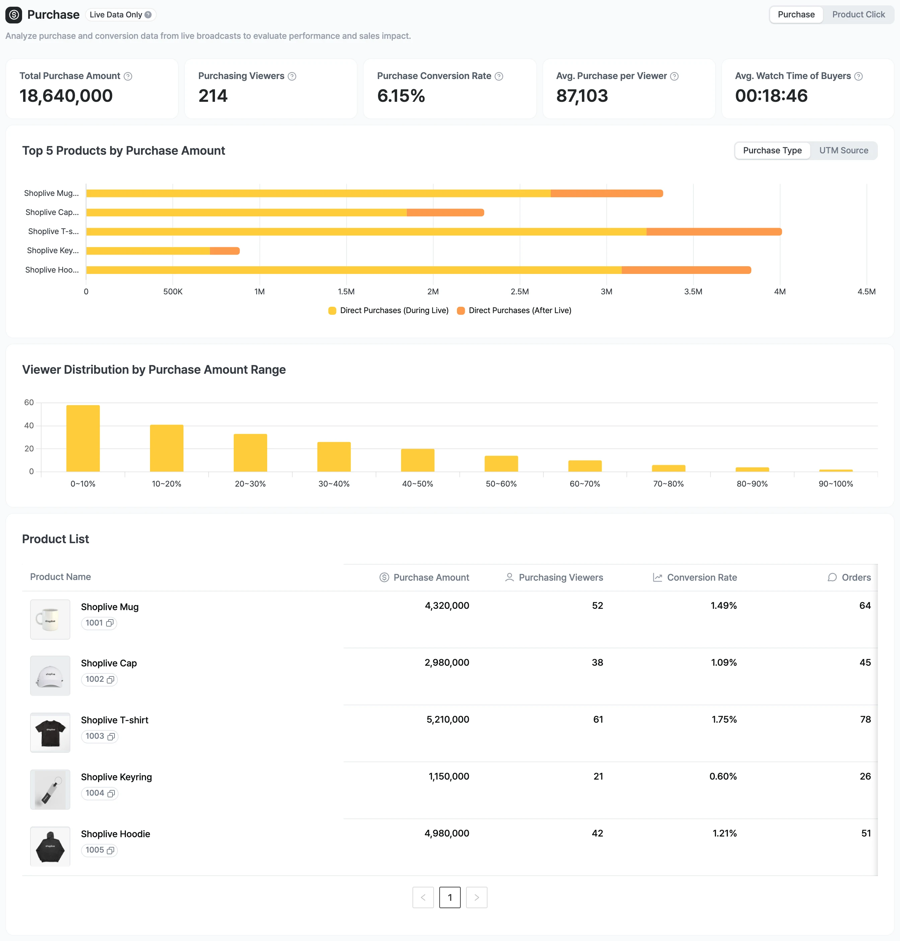Click the Shoplive T-s... after-live orange bar segment

tap(714, 232)
